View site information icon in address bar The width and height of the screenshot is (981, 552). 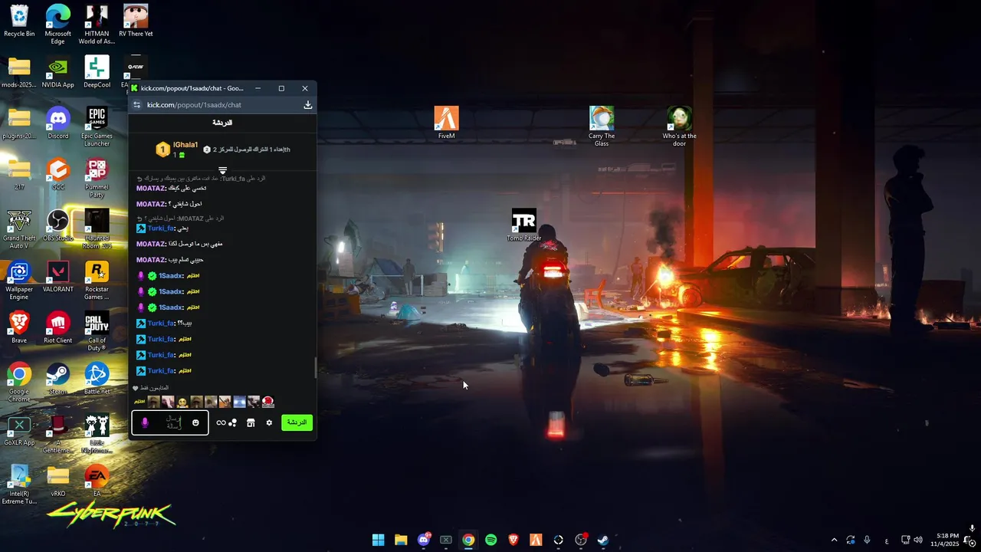click(x=137, y=105)
